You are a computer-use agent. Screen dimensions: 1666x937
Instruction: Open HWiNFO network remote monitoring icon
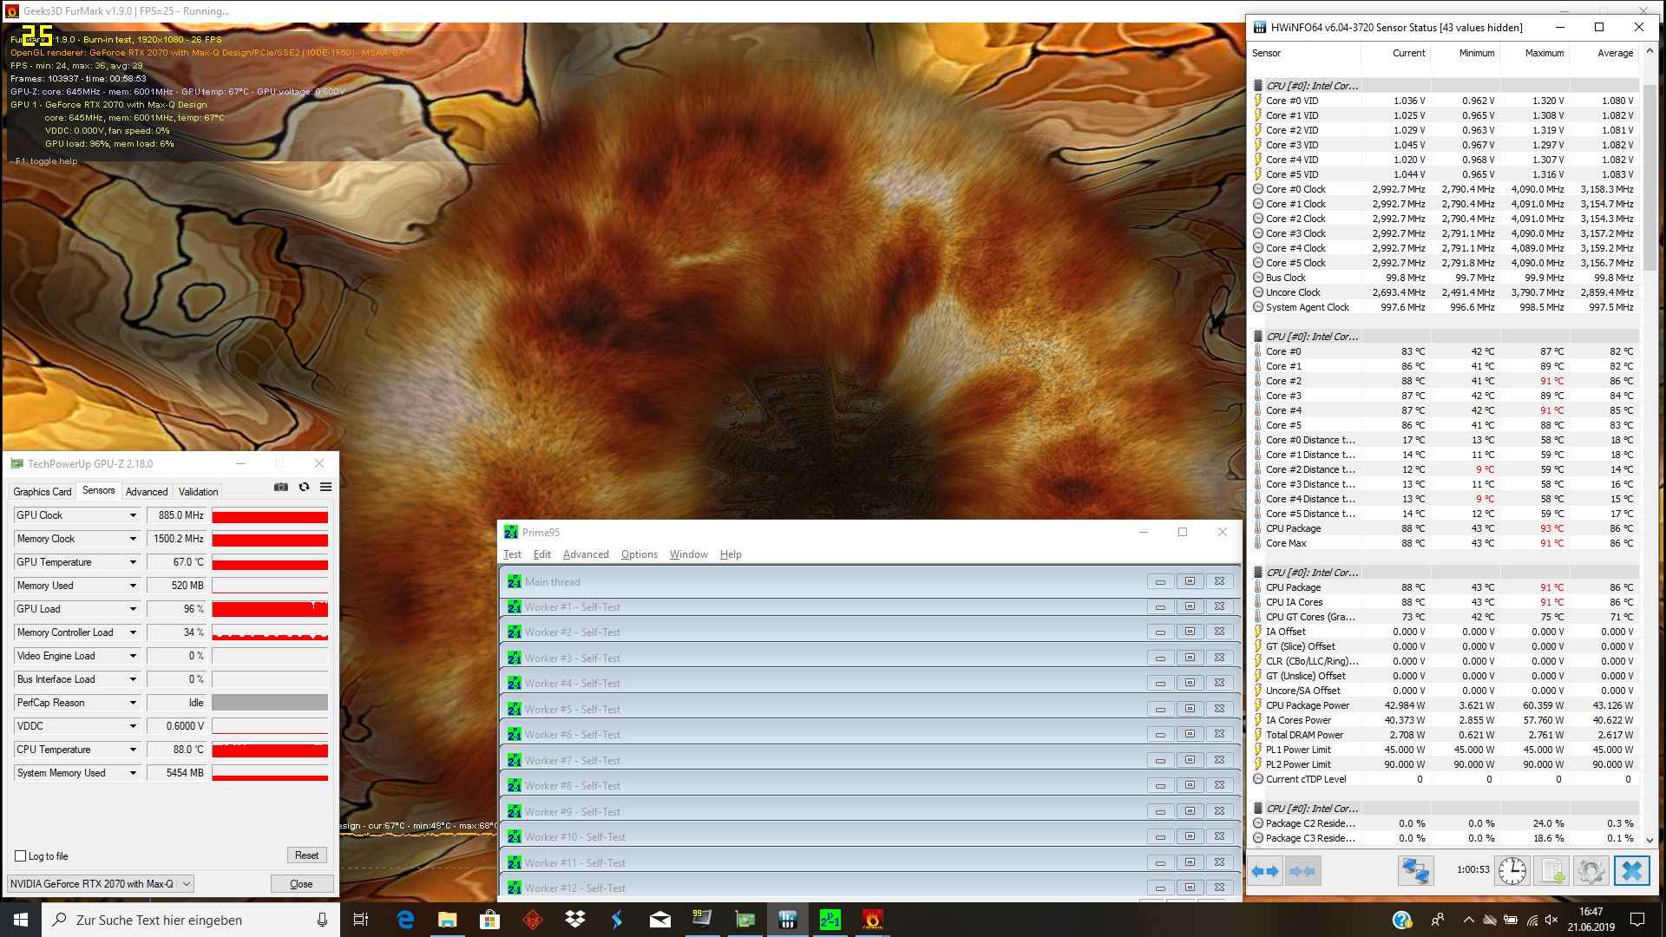[x=1415, y=870]
